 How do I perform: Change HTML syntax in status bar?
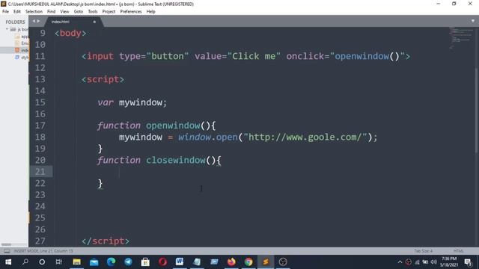coord(458,251)
